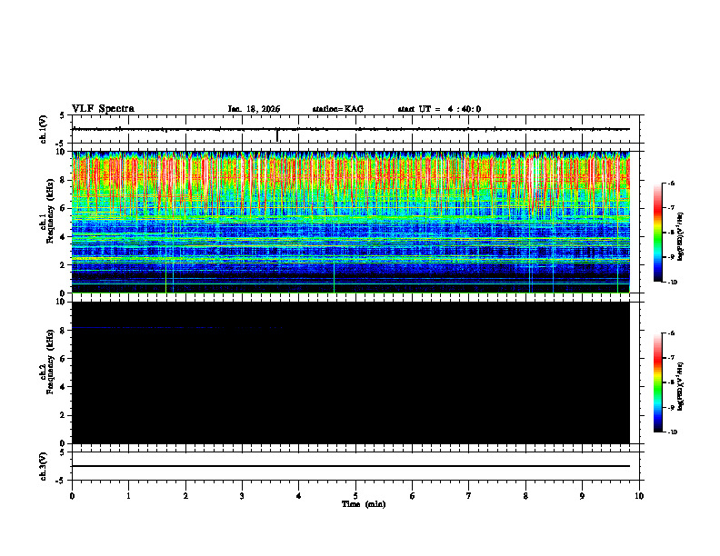Click the ch.1 color scale units label
Screen dimensions: 720x556
pos(681,237)
